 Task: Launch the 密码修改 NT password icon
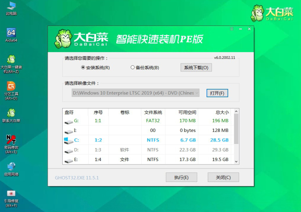pyautogui.click(x=11, y=144)
